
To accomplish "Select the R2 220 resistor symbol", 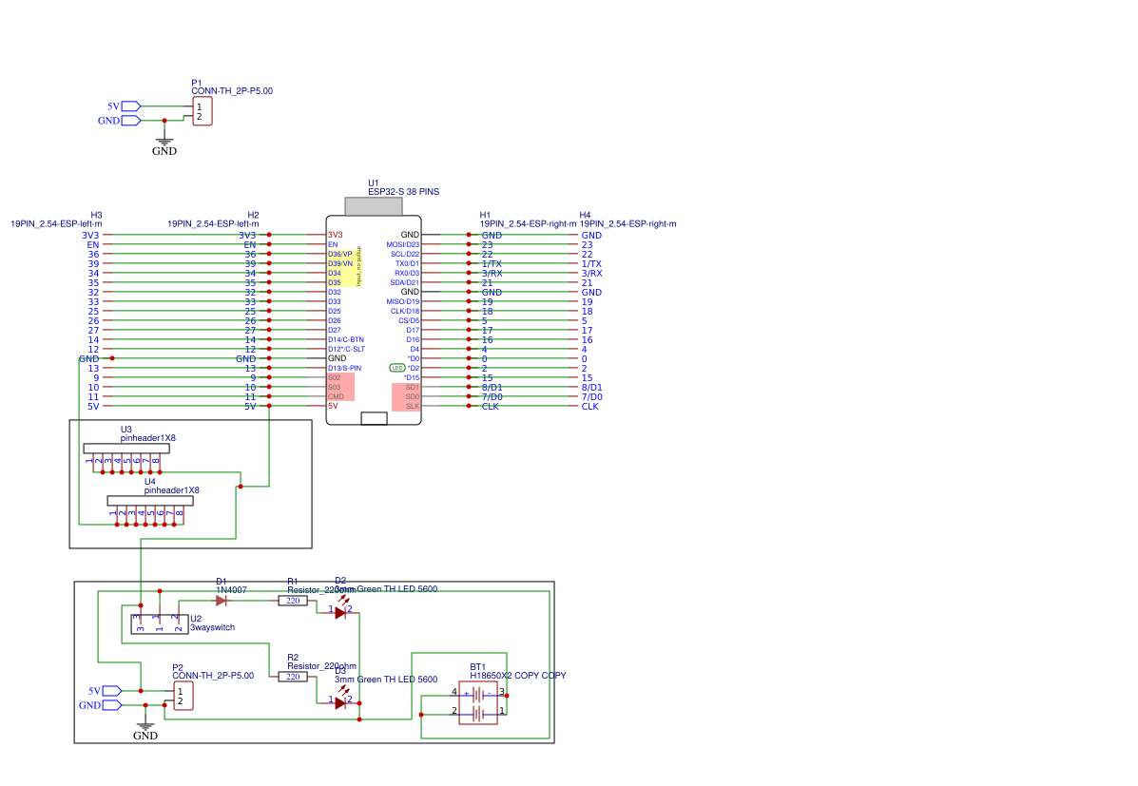I will (293, 677).
